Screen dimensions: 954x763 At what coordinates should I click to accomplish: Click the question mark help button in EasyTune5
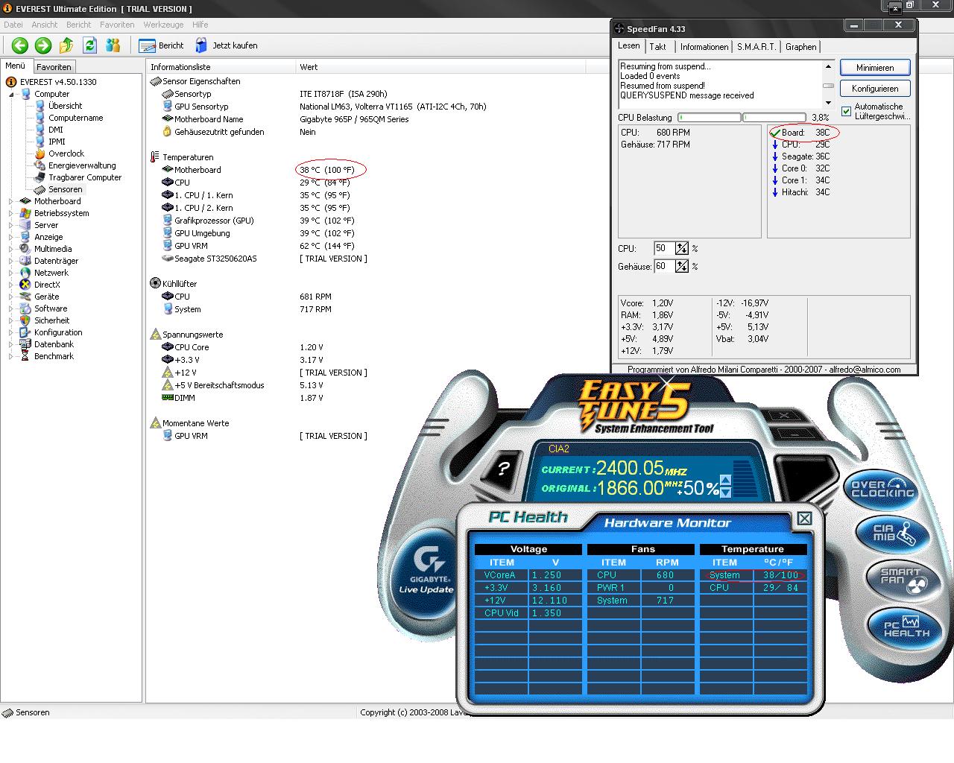[504, 469]
